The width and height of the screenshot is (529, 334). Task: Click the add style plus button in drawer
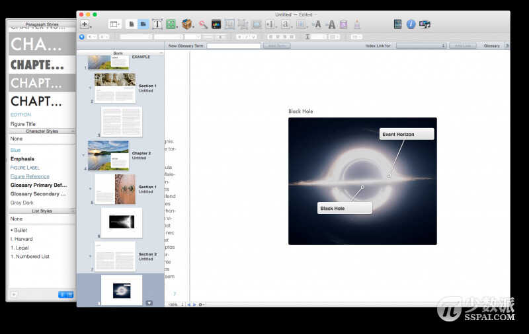point(14,294)
